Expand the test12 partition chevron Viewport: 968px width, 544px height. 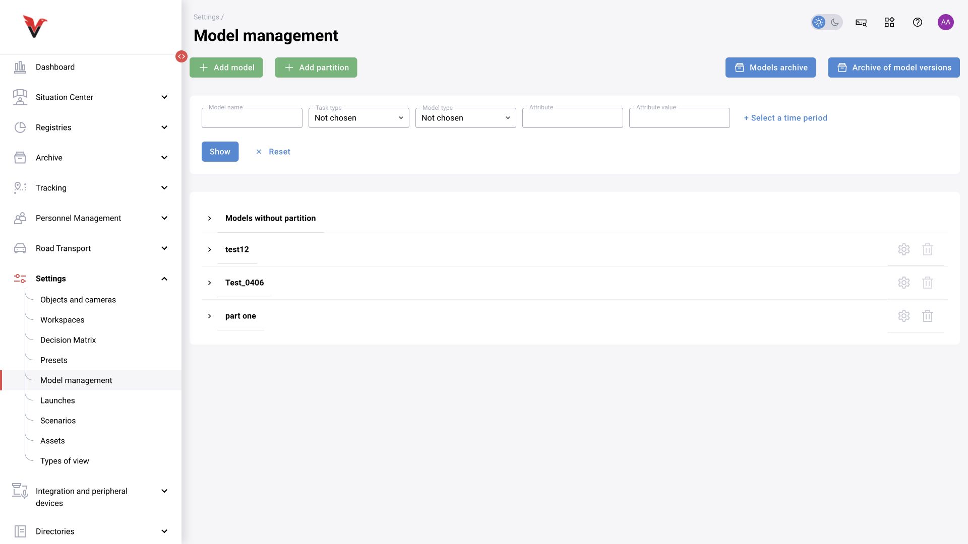(x=210, y=249)
